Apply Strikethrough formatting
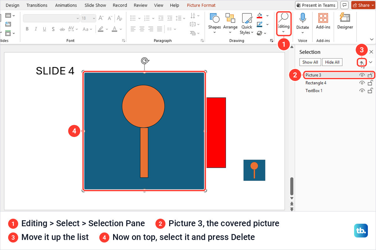The width and height of the screenshot is (376, 250). (62, 29)
